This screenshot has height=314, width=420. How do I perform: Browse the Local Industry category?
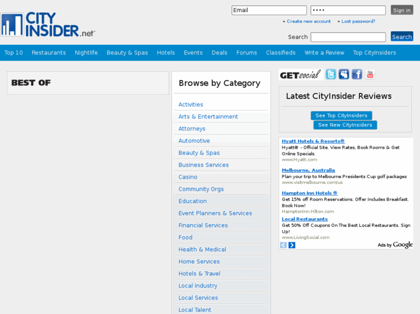(198, 286)
